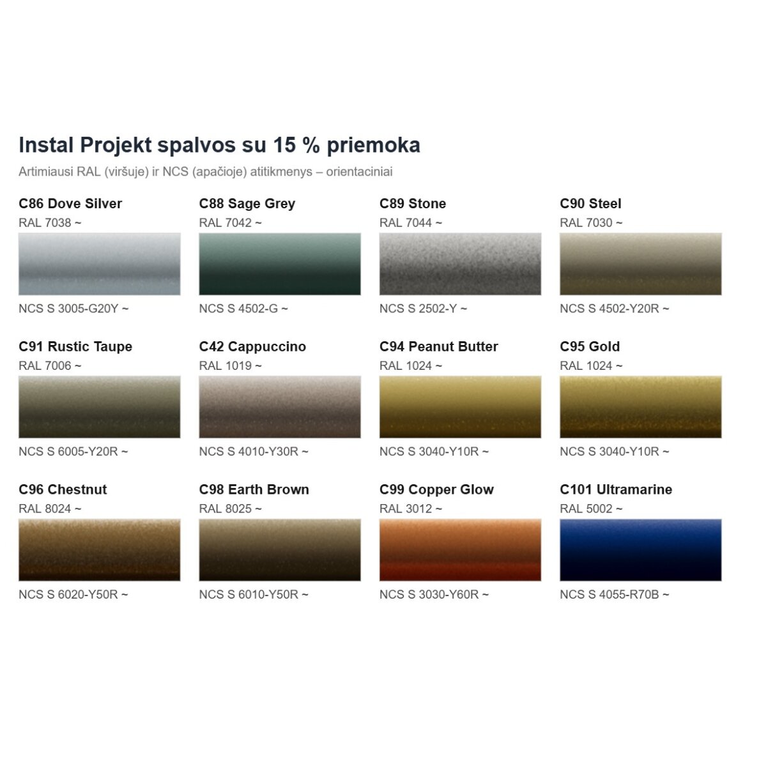The width and height of the screenshot is (759, 759).
Task: Pick the C94 Peanut Butter swatch
Action: tap(461, 407)
